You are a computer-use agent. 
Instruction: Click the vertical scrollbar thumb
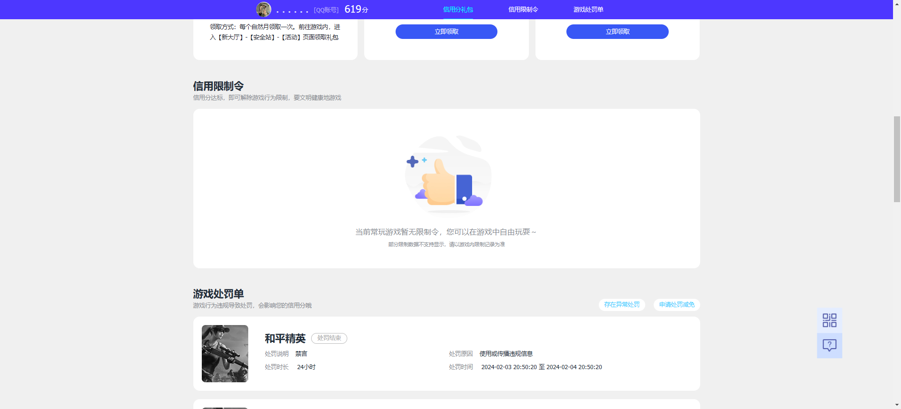pos(897,159)
